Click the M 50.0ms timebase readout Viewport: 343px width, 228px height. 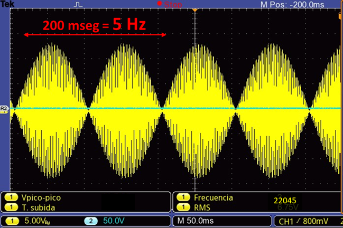196,221
